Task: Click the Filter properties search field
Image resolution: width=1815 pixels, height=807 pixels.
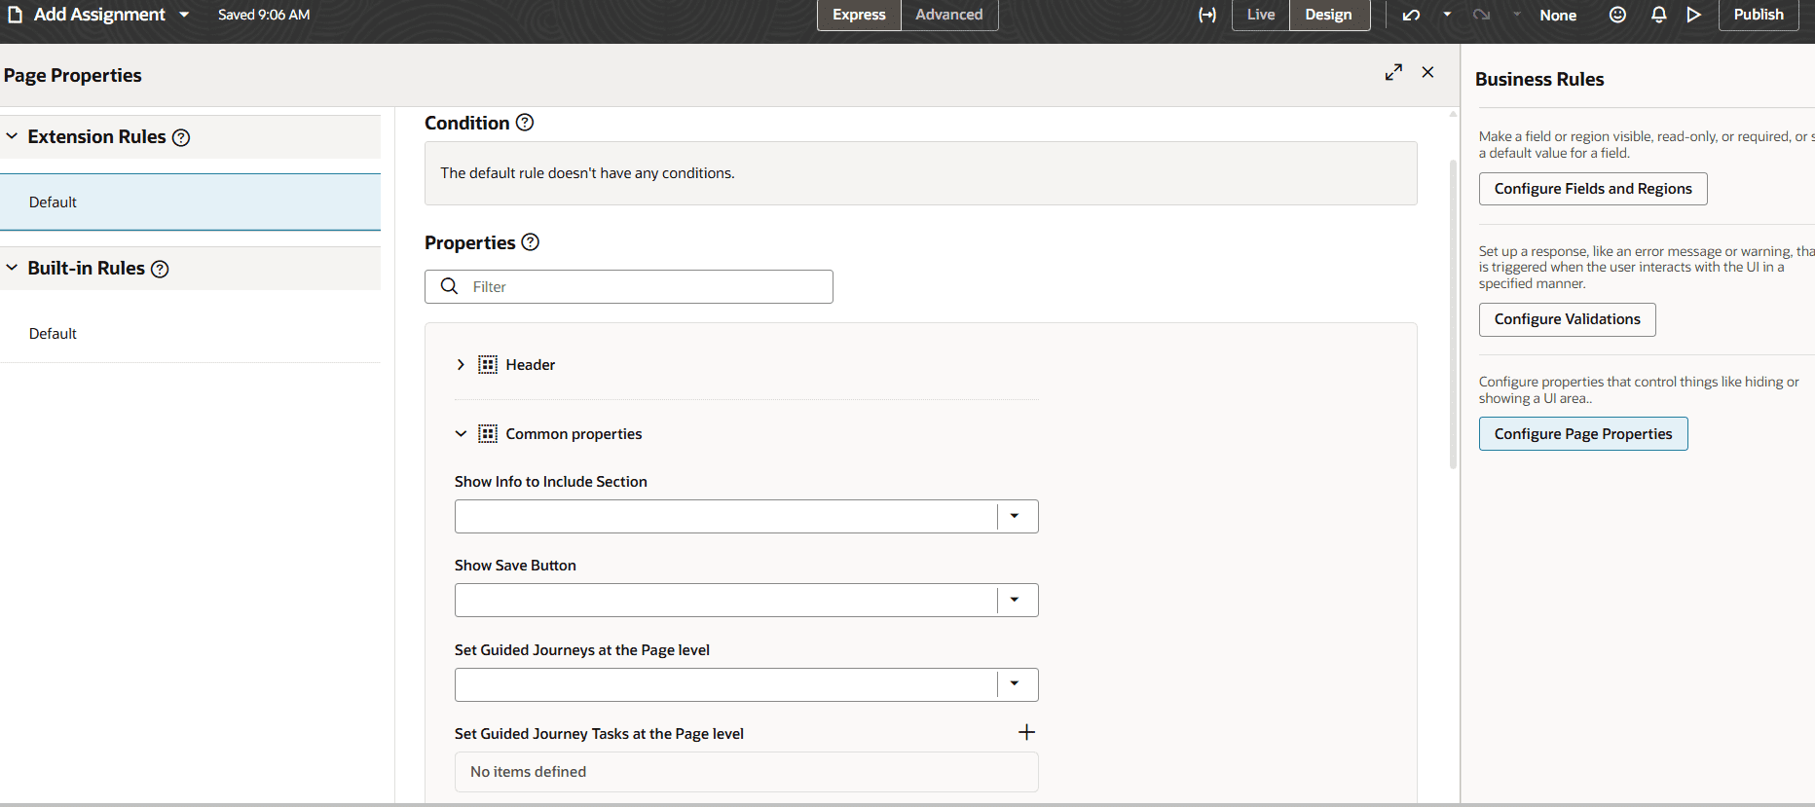Action: [643, 287]
